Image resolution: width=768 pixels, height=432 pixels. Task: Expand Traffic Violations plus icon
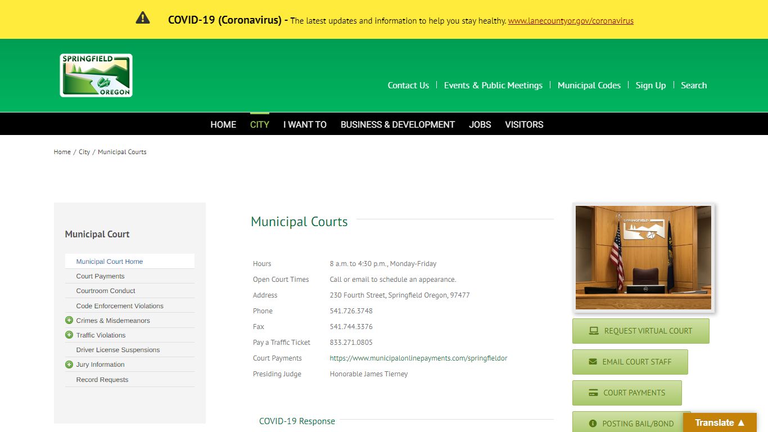[x=69, y=335]
